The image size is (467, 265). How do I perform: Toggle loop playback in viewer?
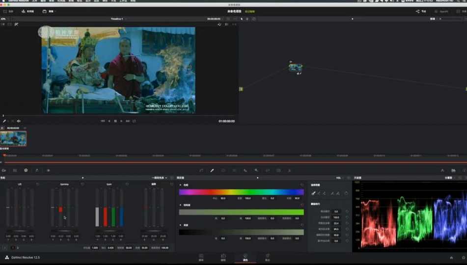[x=134, y=121]
